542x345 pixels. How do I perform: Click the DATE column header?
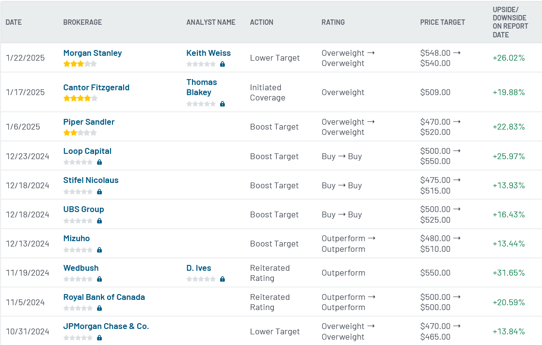(x=14, y=22)
